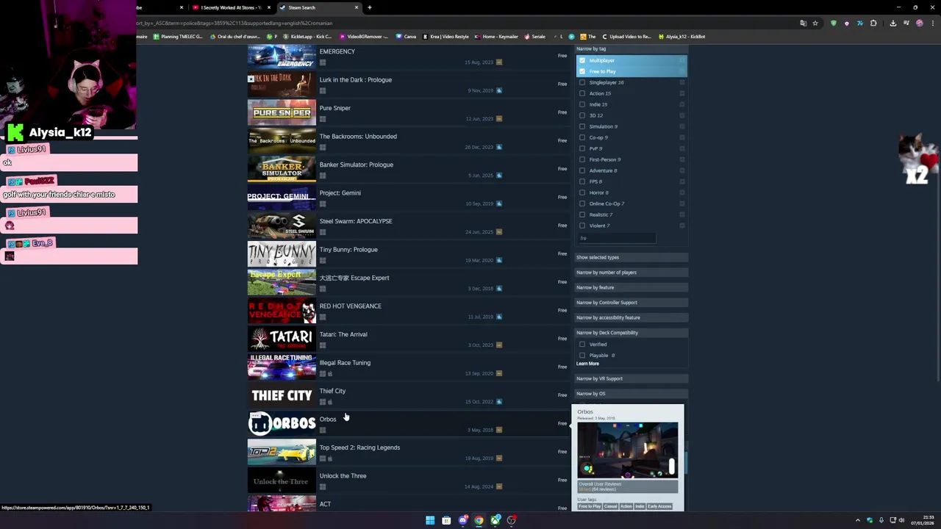Exclude the Violent tag using its icon

tap(682, 226)
